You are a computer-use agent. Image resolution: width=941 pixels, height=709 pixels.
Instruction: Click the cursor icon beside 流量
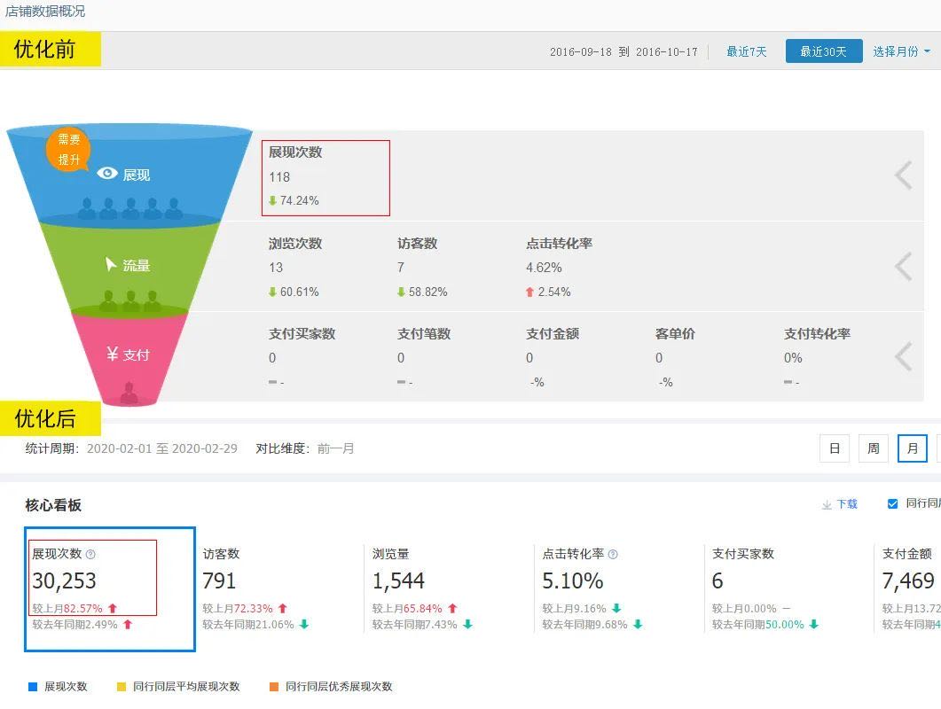111,264
